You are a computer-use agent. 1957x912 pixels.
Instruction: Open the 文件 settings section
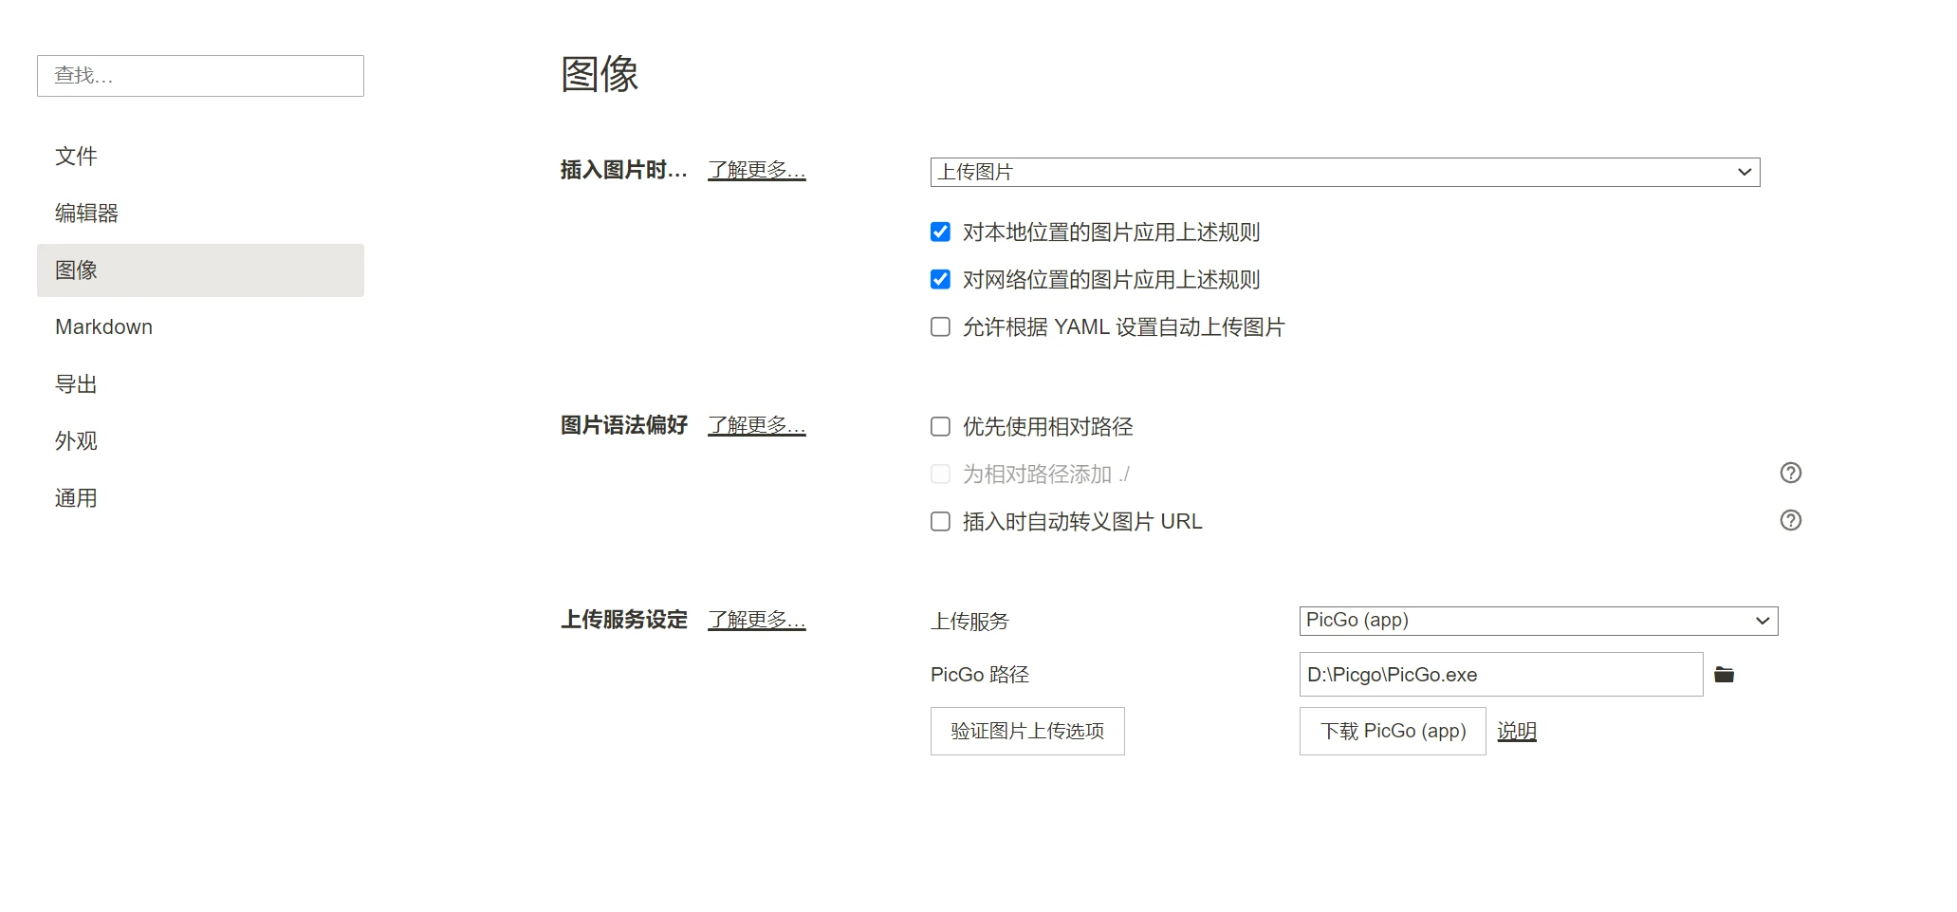[76, 156]
